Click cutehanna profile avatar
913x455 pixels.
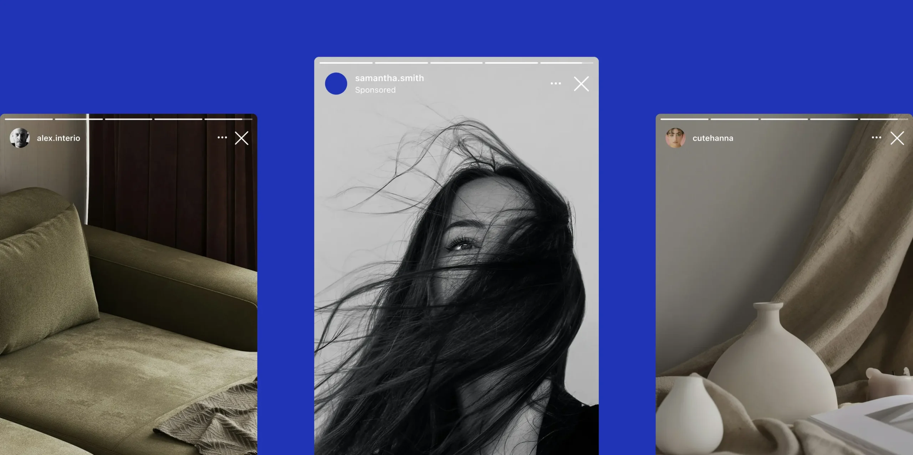coord(675,138)
